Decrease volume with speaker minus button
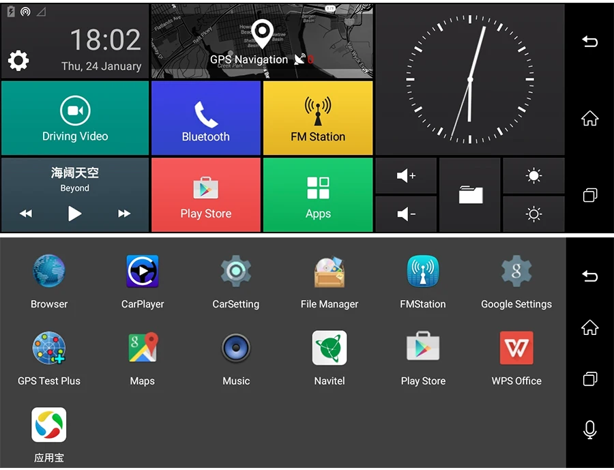 [406, 214]
